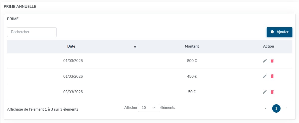
Task: Click pencil icon for 01/03/2026 row
Action: (265, 76)
